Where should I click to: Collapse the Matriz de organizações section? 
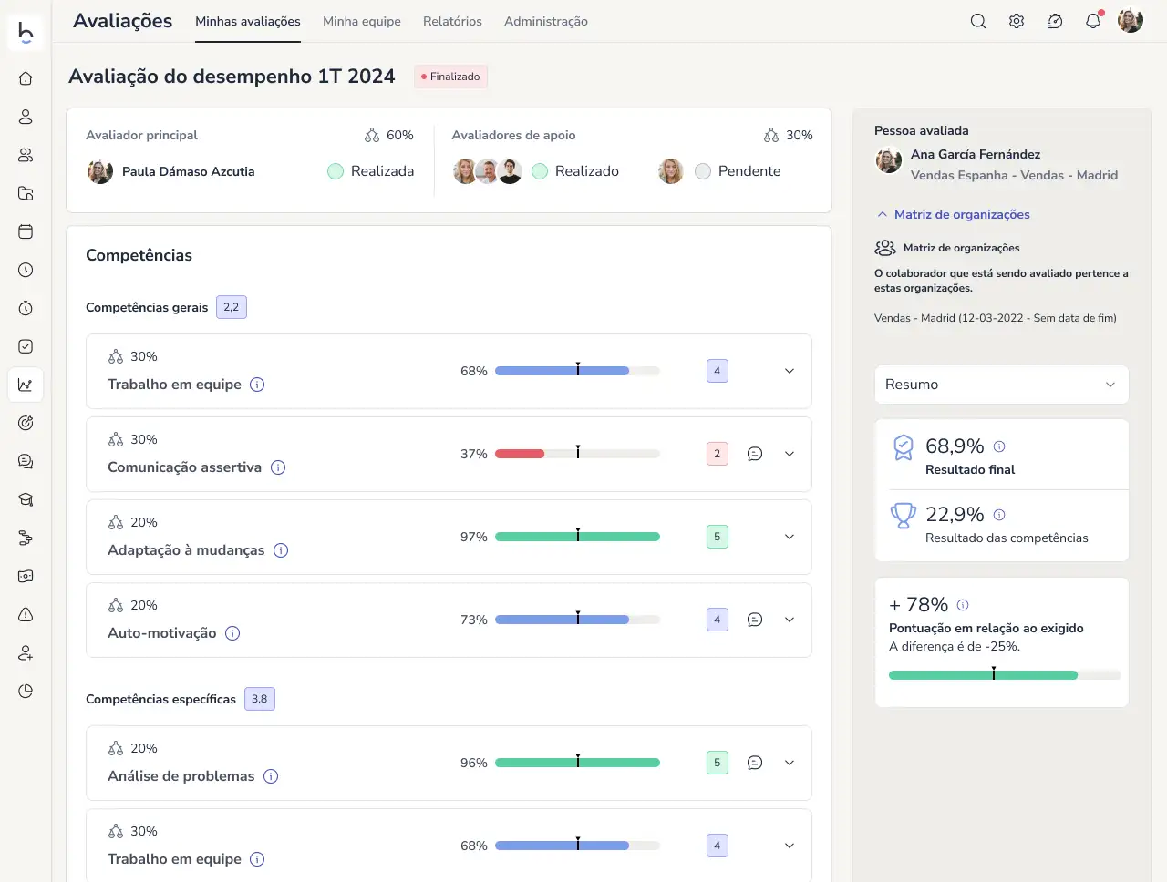tap(953, 214)
